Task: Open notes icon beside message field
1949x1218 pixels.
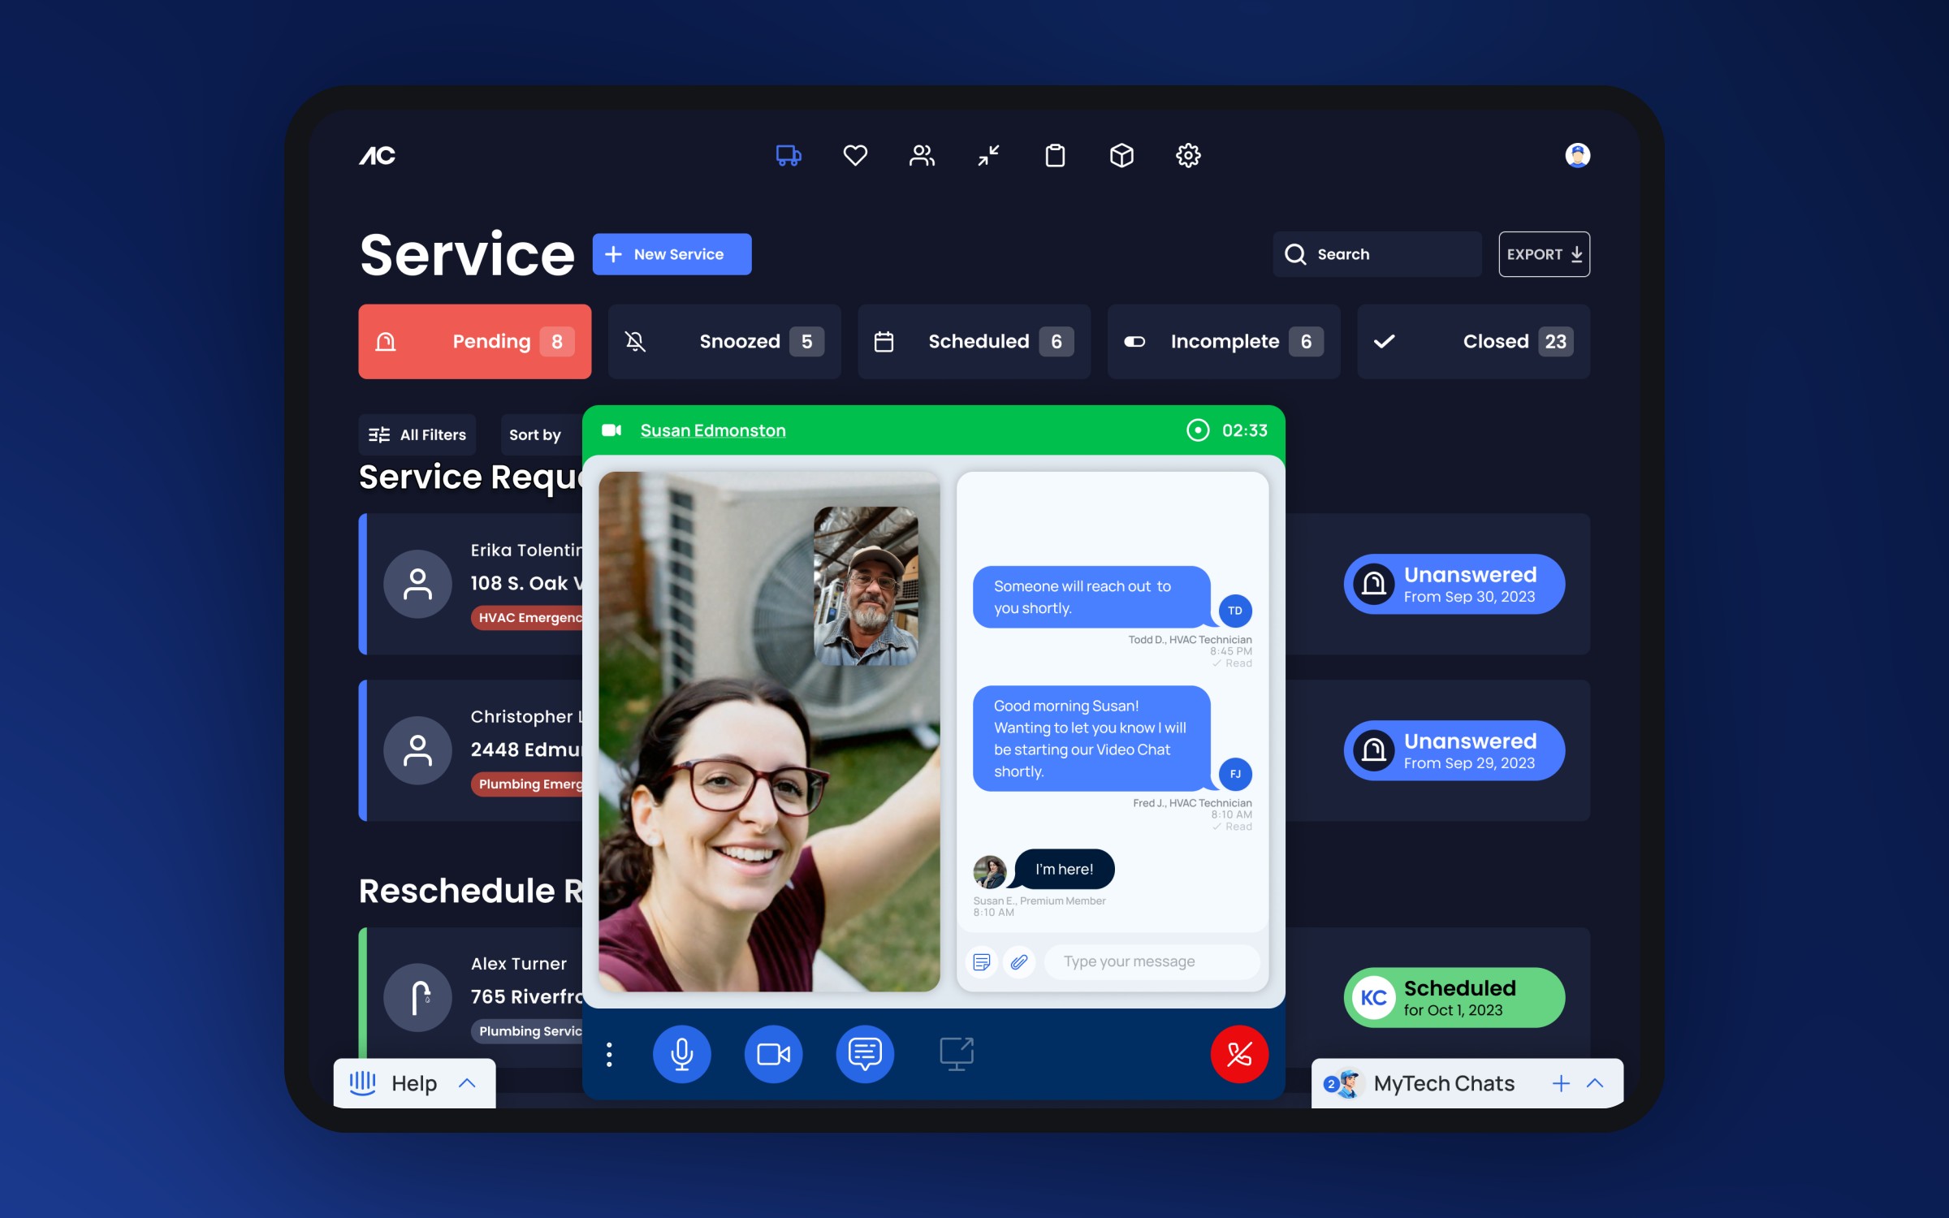Action: pyautogui.click(x=982, y=962)
